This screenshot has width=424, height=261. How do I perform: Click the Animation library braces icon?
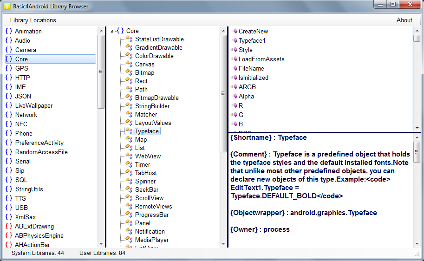pos(9,31)
